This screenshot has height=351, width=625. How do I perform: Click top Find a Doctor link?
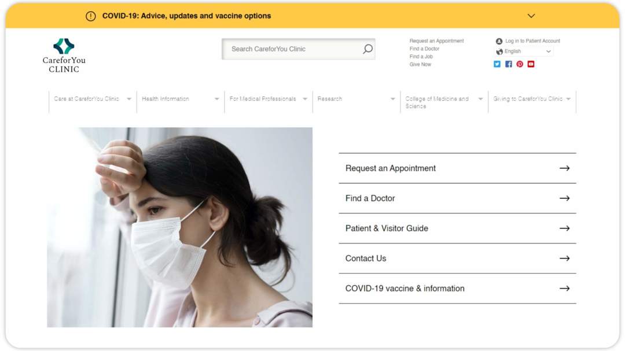click(424, 49)
